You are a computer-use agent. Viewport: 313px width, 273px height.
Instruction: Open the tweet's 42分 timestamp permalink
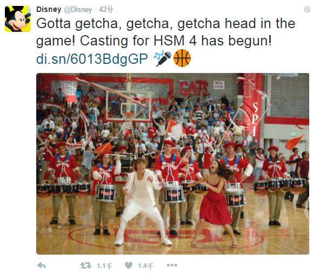coord(106,9)
